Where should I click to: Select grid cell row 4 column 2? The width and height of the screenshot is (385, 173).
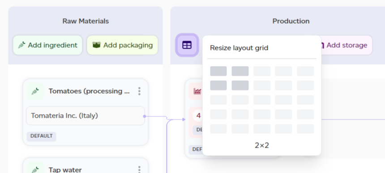(x=240, y=114)
